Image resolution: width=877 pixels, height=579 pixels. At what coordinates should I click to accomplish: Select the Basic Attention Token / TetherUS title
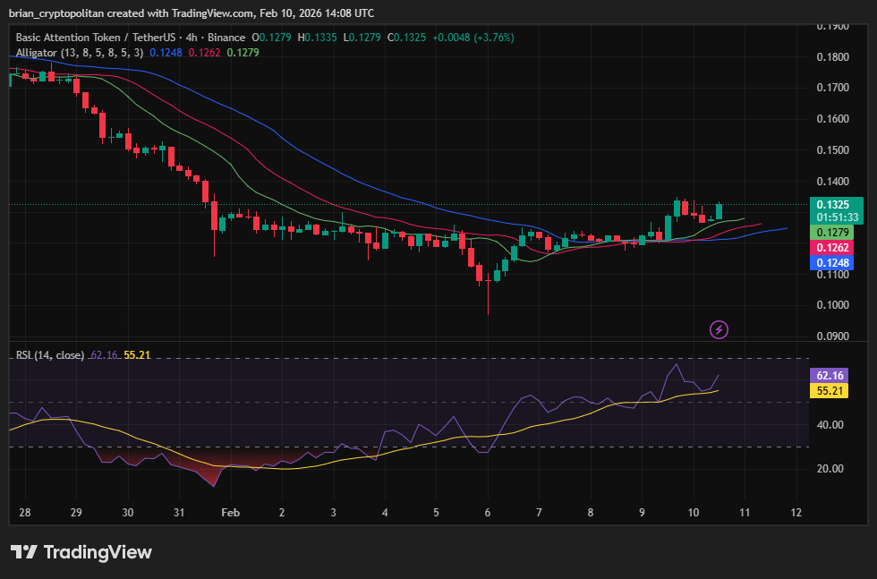tap(96, 38)
